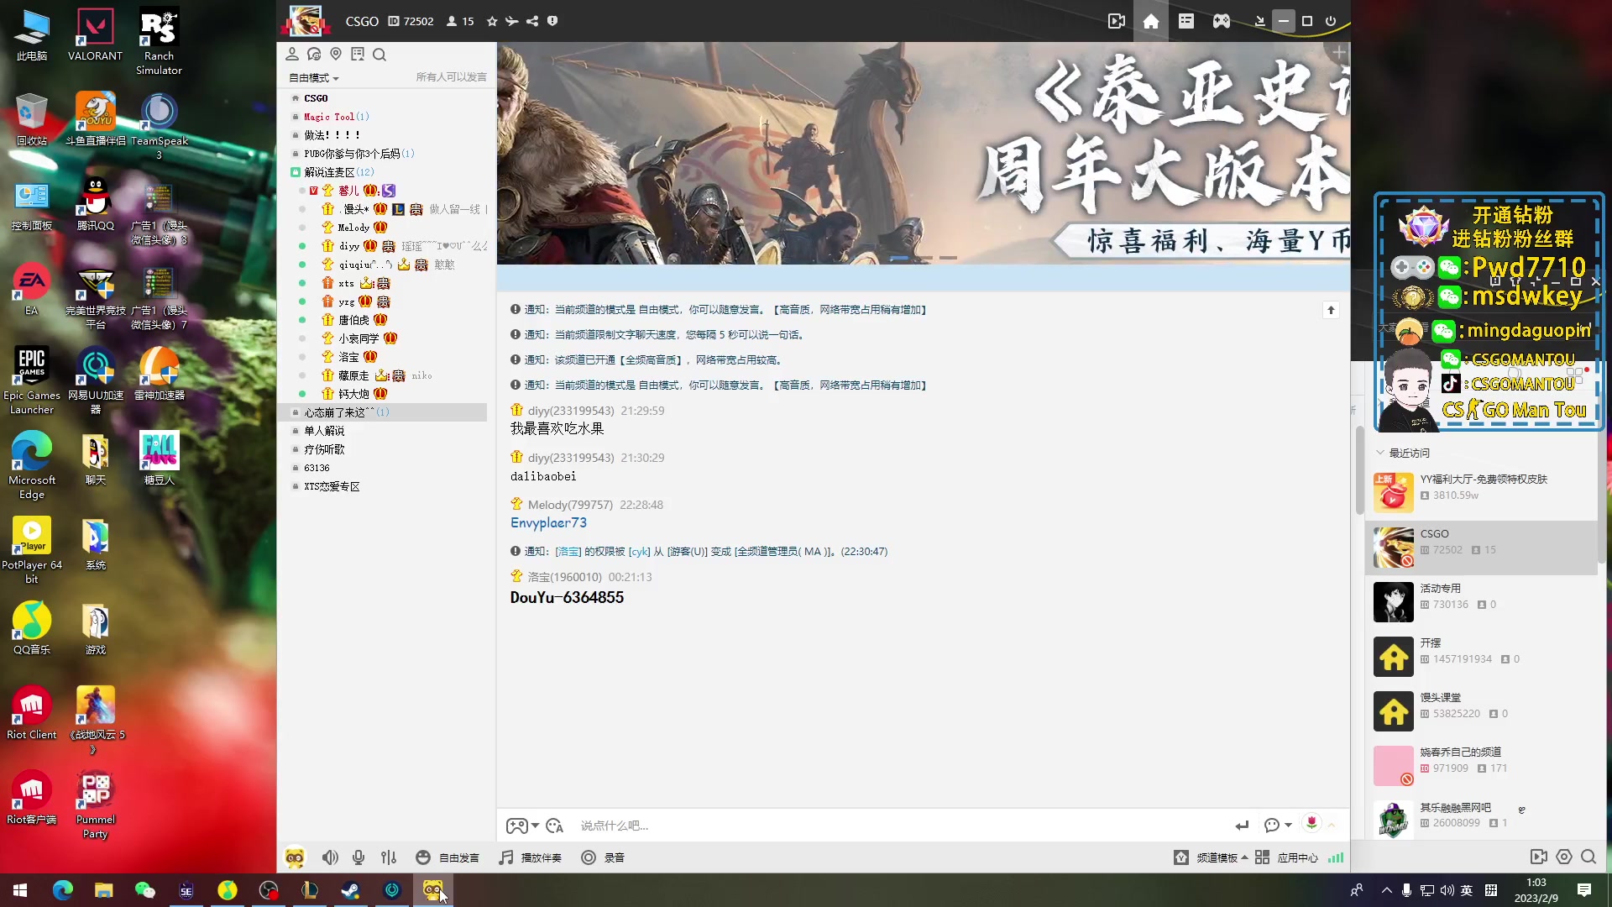Mute the microphone icon at bottom toolbar
The height and width of the screenshot is (907, 1612).
point(359,857)
